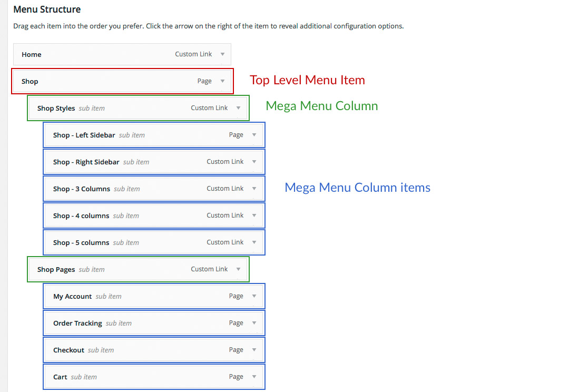Click Custom Link label on Shop Styles row
The height and width of the screenshot is (392, 569).
pyautogui.click(x=209, y=108)
